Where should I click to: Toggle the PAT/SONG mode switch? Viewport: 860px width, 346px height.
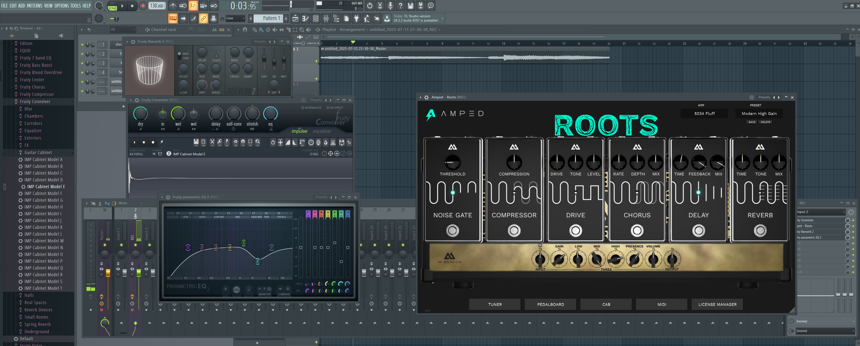click(x=113, y=6)
